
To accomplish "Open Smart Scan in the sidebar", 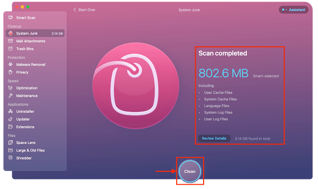I will (x=35, y=17).
